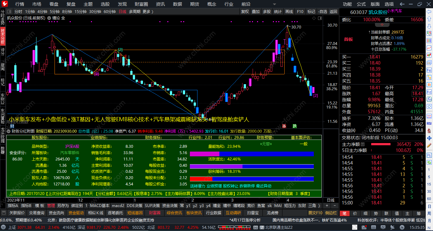This screenshot has height=231, width=433.
Task: Click the orange '自' sidebar icon
Action: [x=429, y=84]
